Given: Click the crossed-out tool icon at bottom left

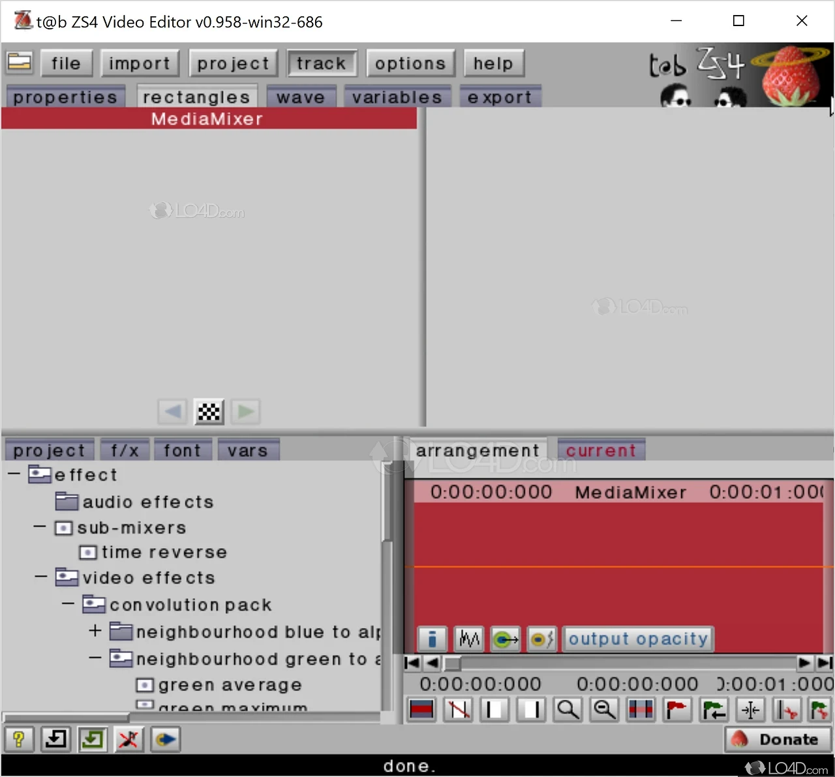Looking at the screenshot, I should (129, 739).
